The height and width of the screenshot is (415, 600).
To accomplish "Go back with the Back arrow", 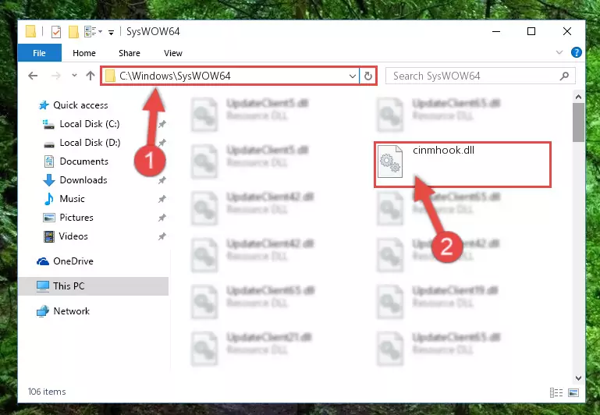I will point(33,76).
